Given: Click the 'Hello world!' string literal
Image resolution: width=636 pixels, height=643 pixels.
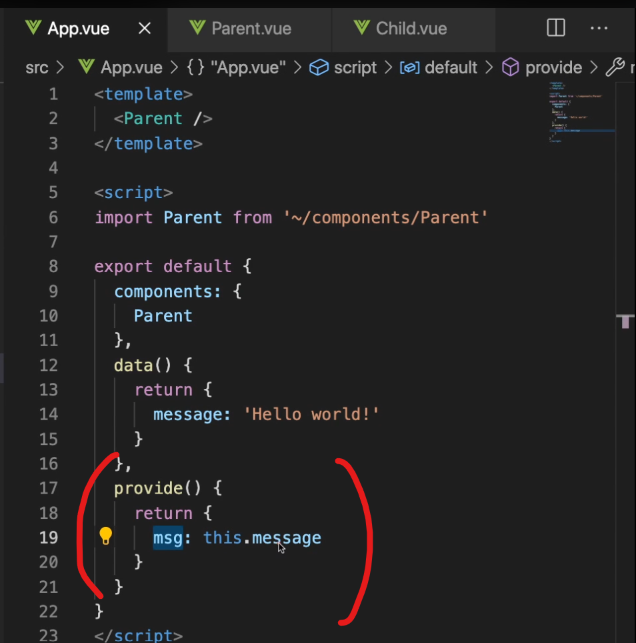Looking at the screenshot, I should (x=311, y=414).
